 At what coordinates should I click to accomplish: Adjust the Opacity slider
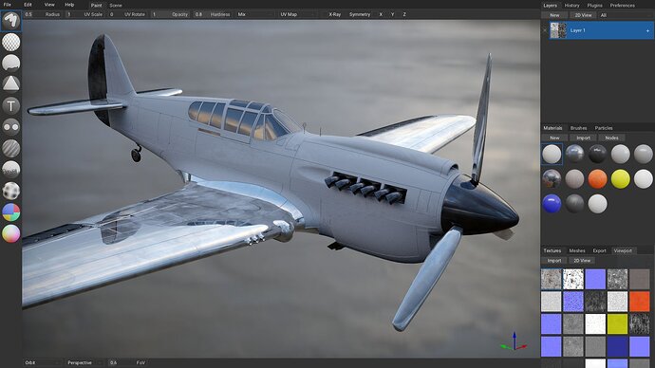pos(170,14)
